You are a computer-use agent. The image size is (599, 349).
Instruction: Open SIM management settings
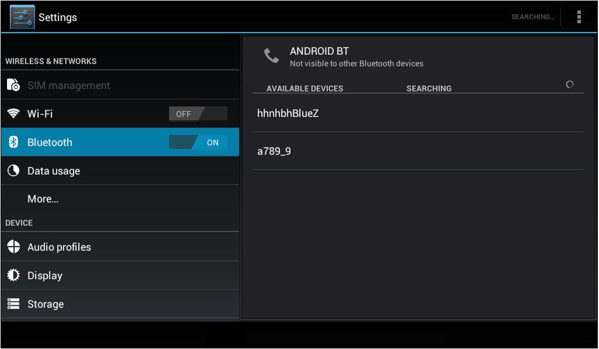(121, 85)
